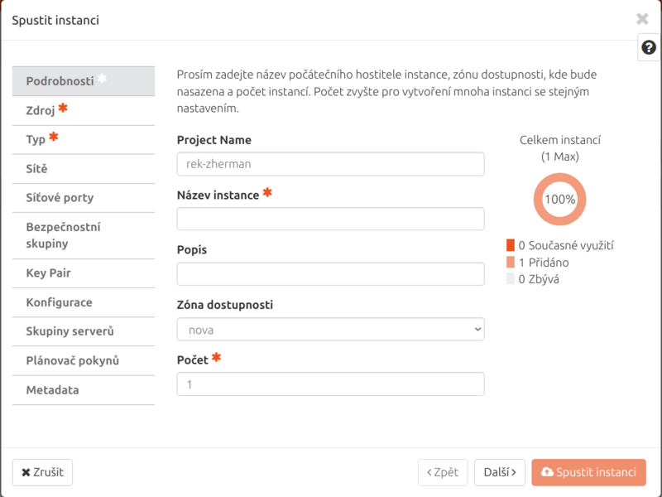The image size is (662, 497).
Task: Click the Počet count field
Action: (330, 384)
